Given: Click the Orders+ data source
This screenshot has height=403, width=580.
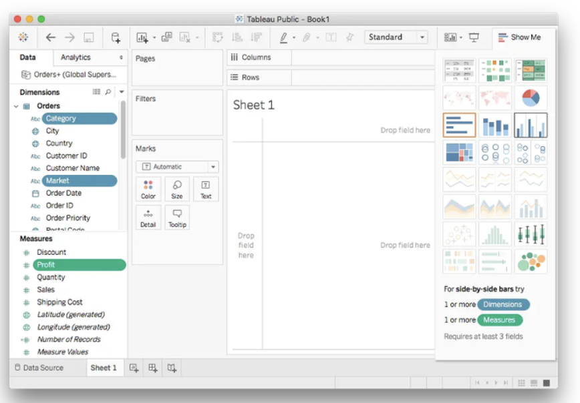Looking at the screenshot, I should tap(69, 75).
